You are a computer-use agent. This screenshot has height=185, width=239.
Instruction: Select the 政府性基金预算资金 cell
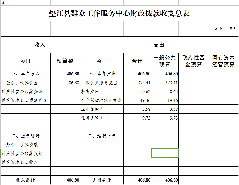click(25, 92)
